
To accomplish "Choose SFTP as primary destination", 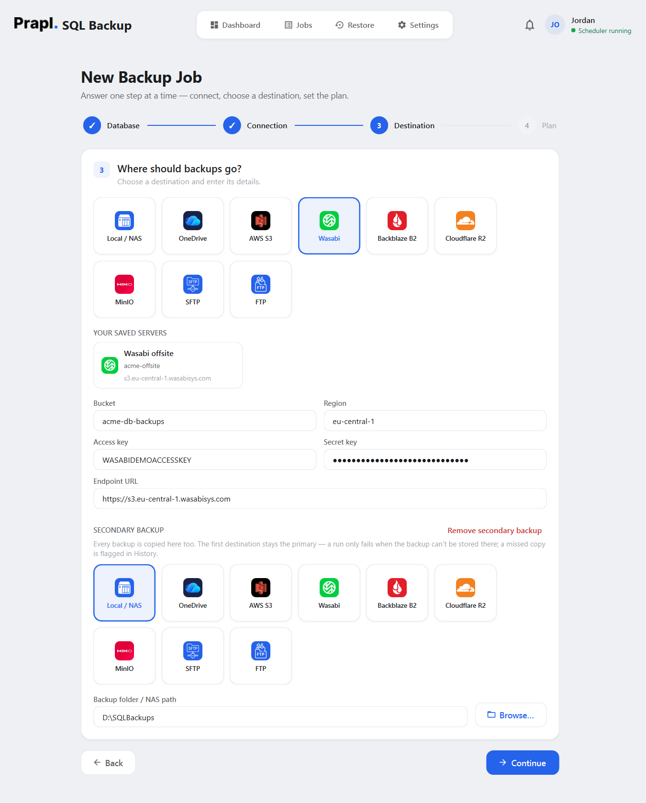I will pyautogui.click(x=193, y=290).
